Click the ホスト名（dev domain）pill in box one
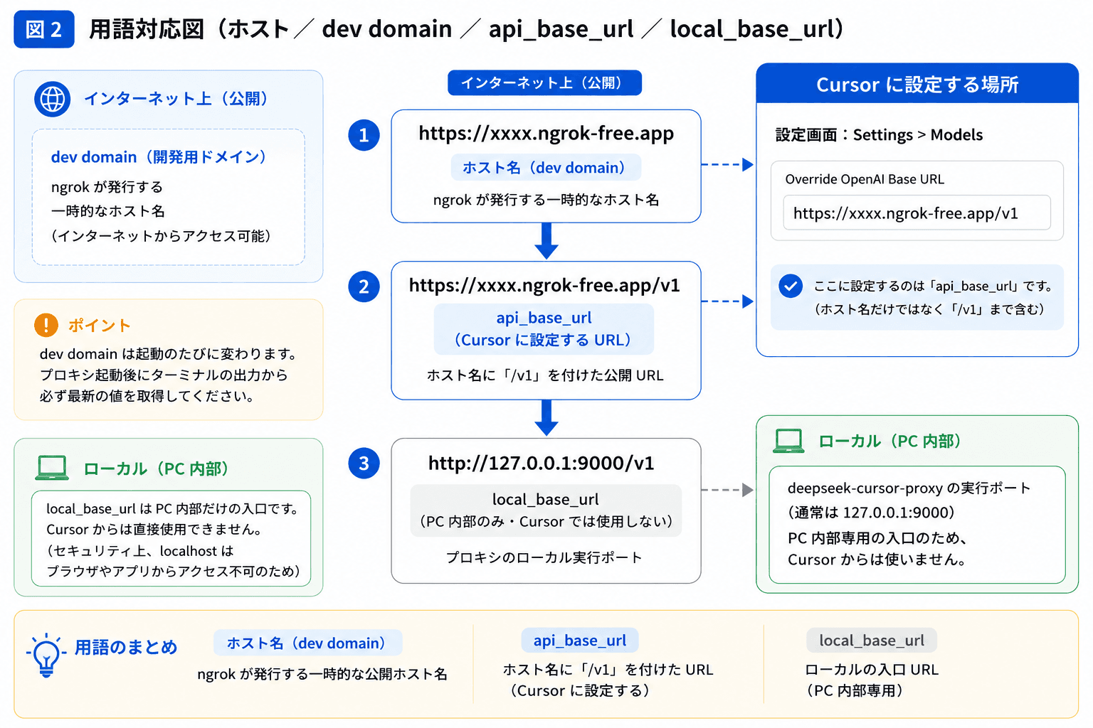Image resolution: width=1093 pixels, height=728 pixels. 546,168
